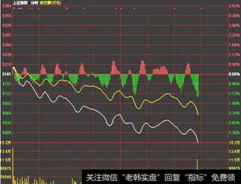Screen dimensions: 241x184
Task: Click the 5006 green price axis label
Action: coord(7,132)
